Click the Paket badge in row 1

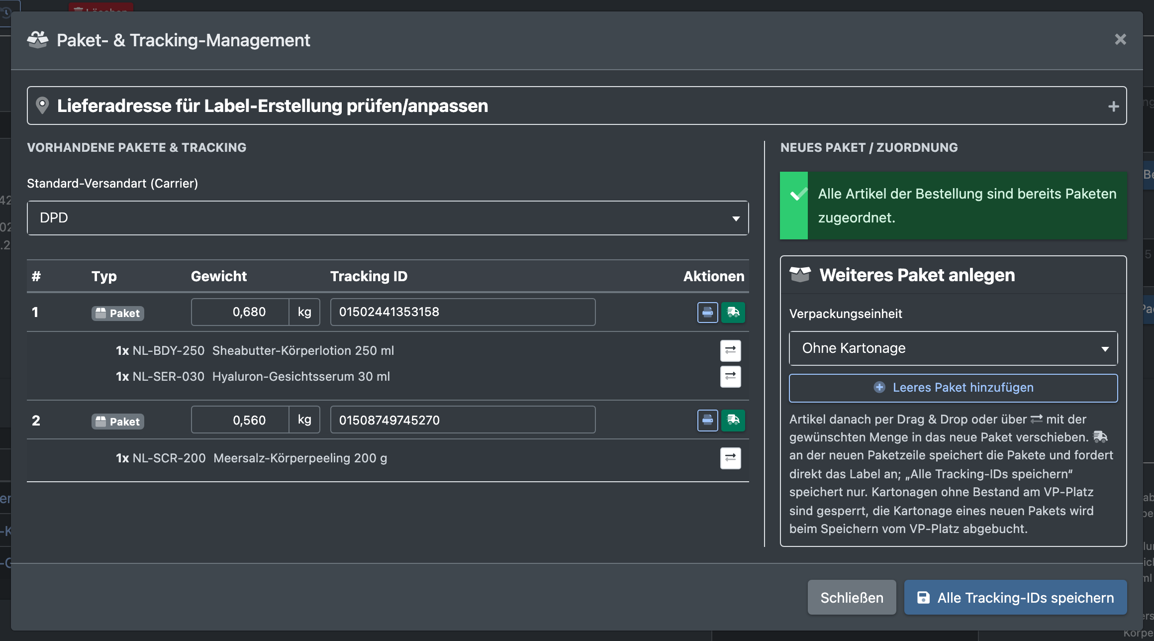118,313
